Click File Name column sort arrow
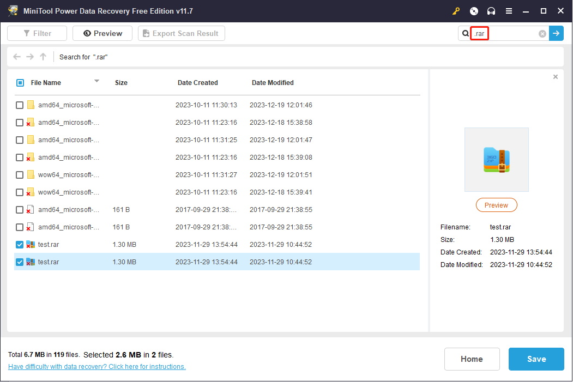This screenshot has height=382, width=573. [x=96, y=81]
